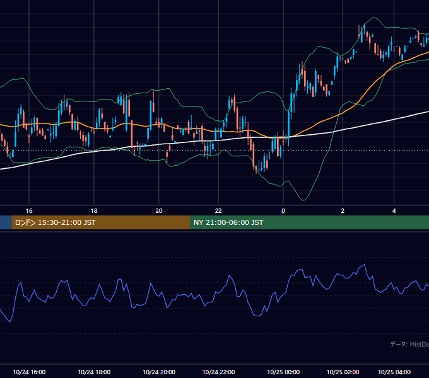Screen dimensions: 429x378
Task: Click the データ: HistData source text
Action: pyautogui.click(x=409, y=344)
